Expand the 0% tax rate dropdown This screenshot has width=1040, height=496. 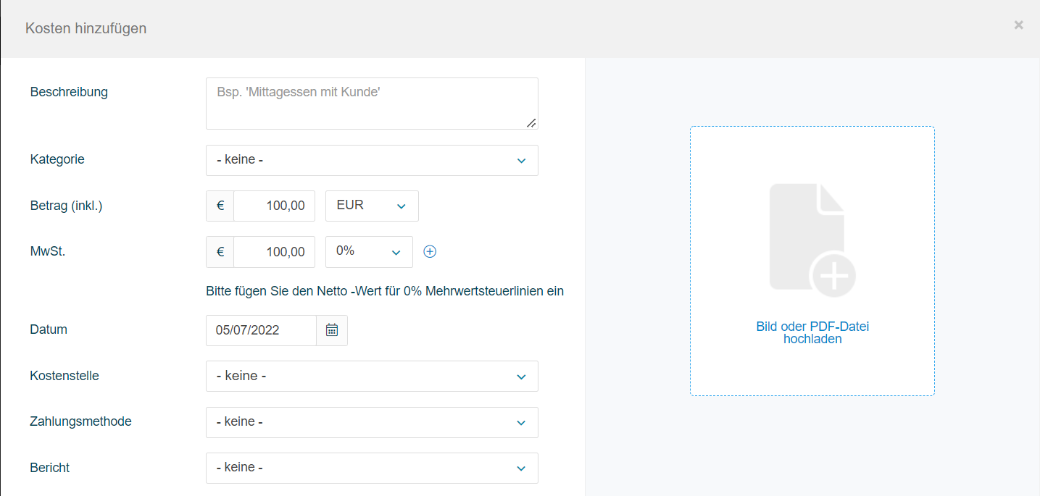(x=369, y=251)
